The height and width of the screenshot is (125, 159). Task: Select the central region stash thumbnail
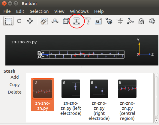click(x=127, y=89)
